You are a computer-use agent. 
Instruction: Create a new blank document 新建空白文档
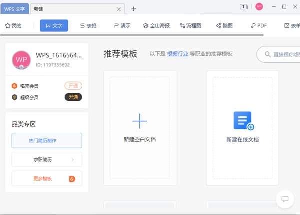click(140, 128)
